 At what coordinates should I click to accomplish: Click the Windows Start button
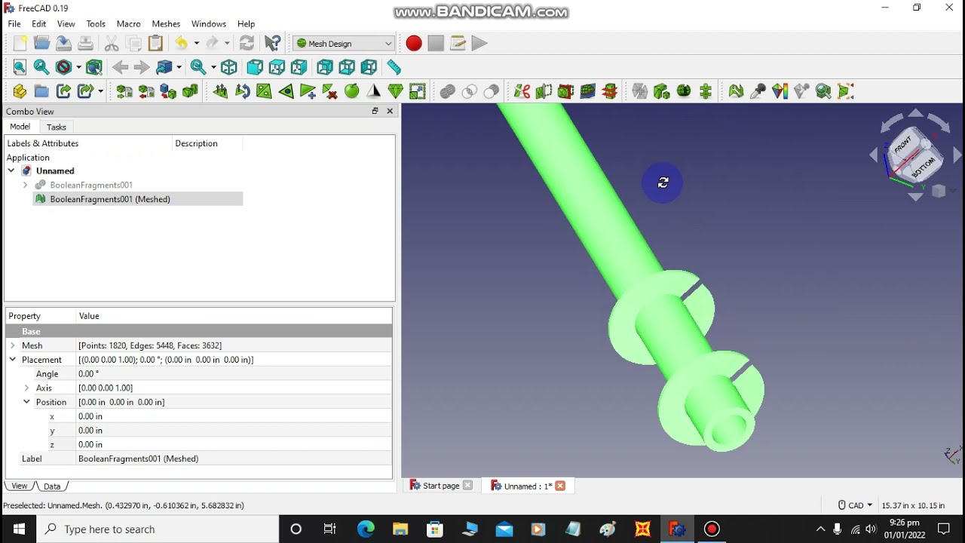point(19,529)
